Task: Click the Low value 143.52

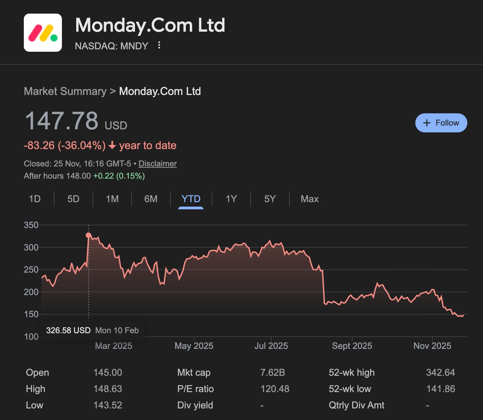Action: point(107,405)
